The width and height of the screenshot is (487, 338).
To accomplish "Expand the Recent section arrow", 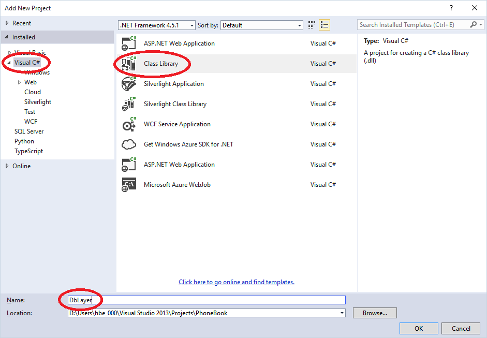I will [7, 23].
